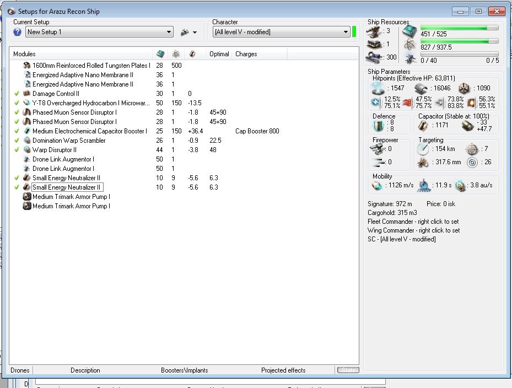Toggle Warp Disruptor II active checkmark
The height and width of the screenshot is (388, 512).
(17, 150)
